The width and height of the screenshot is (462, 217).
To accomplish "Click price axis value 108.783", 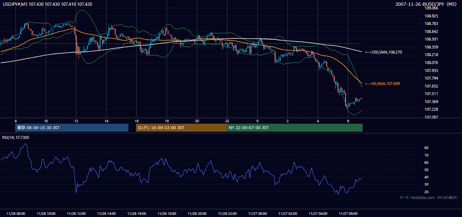I will [x=431, y=24].
